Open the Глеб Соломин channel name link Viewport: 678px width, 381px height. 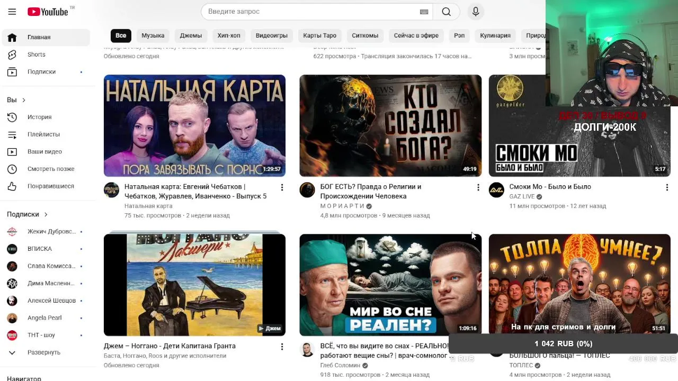tap(340, 365)
